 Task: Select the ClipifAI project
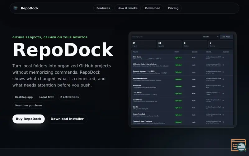coord(182,108)
